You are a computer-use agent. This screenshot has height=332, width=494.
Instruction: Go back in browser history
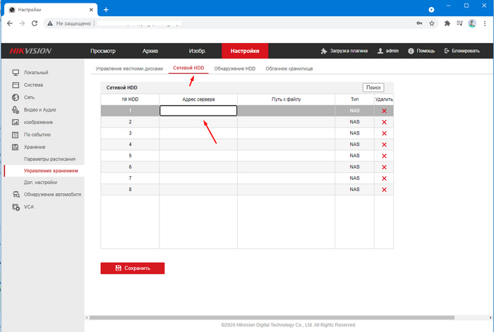point(10,23)
